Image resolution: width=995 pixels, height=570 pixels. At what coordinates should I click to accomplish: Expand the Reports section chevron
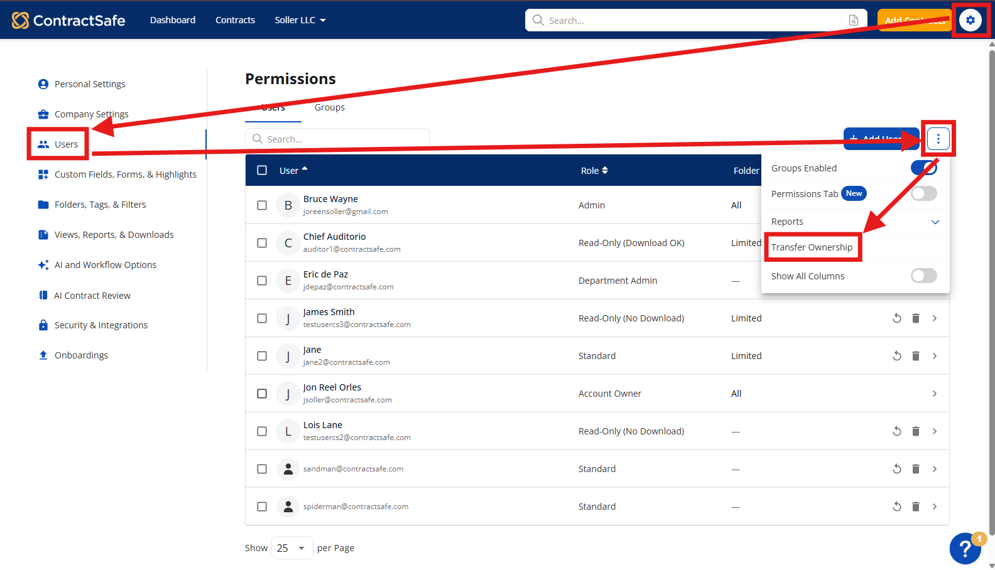[935, 222]
